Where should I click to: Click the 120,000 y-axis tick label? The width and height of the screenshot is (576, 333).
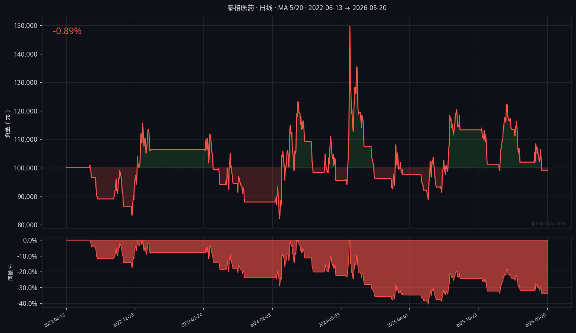click(x=26, y=111)
